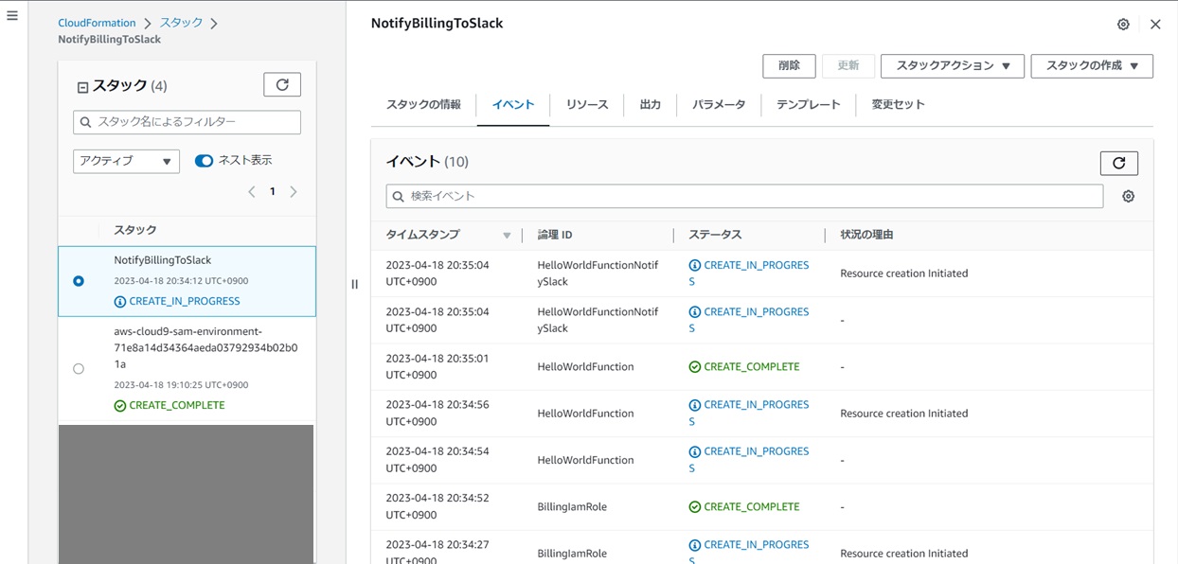Click CREATE_COMPLETE status of aws-cloud9 stack
This screenshot has width=1178, height=564.
coord(177,406)
